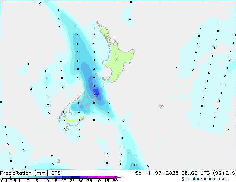
Task: Click the small Chatham Islands outline
Action: pyautogui.click(x=161, y=107)
